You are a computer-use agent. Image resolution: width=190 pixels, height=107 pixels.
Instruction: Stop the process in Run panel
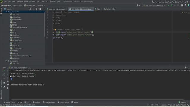pyautogui.click(x=4, y=78)
